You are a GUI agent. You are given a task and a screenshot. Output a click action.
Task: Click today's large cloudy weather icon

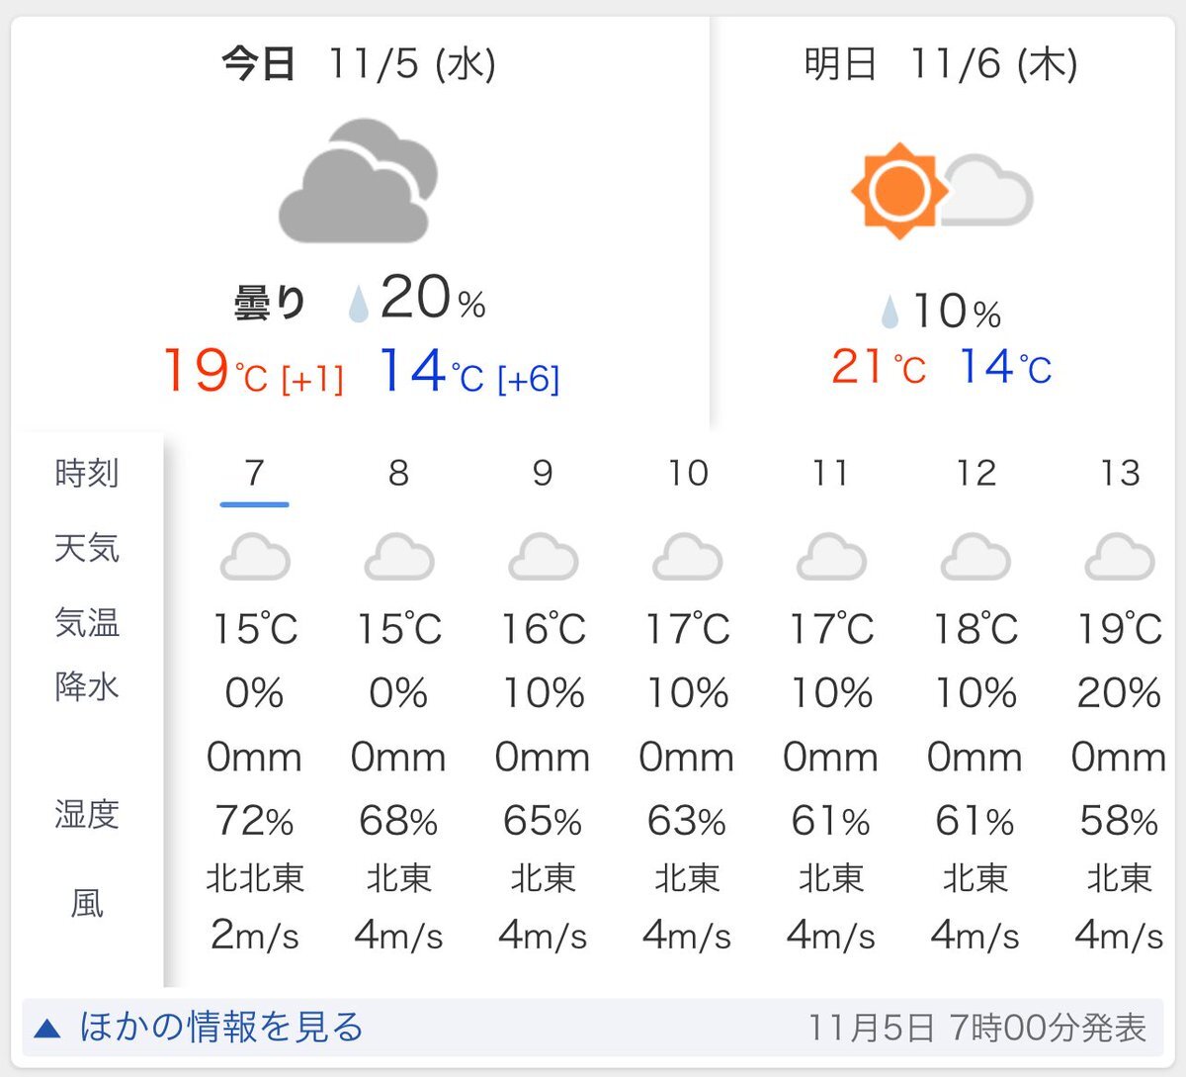pyautogui.click(x=358, y=184)
